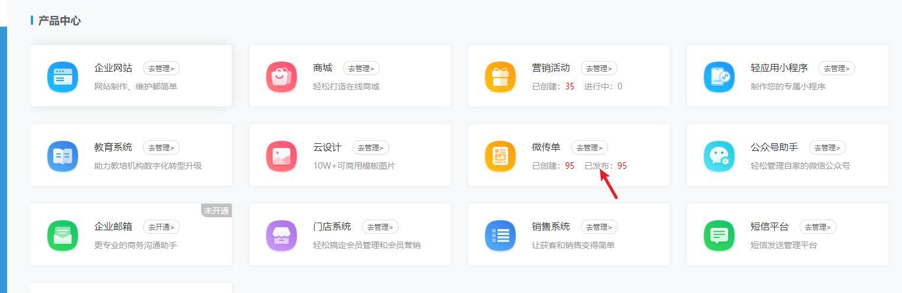Screen dimensions: 902x293
Task: Click the 教育系统 title
Action: coord(114,147)
